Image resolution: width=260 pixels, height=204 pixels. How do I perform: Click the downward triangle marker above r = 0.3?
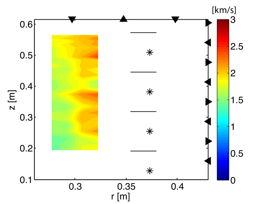click(x=72, y=19)
